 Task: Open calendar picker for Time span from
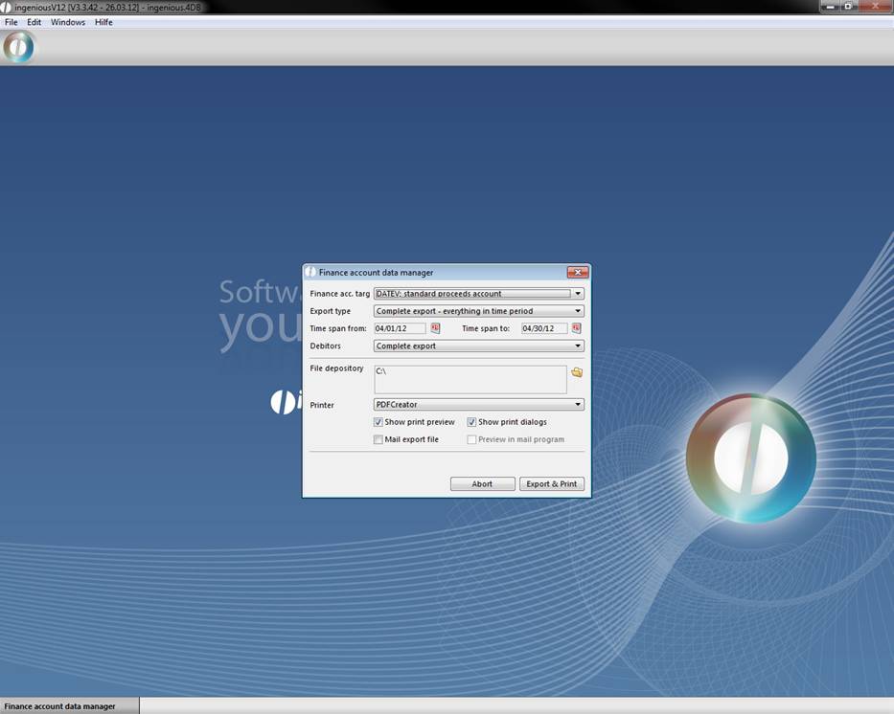[435, 328]
